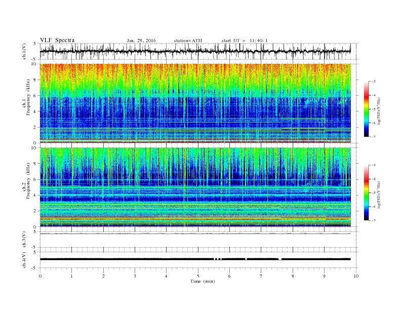Click time-axis tick label "10" at the bottom right
The image size is (401, 310).
tap(356, 276)
